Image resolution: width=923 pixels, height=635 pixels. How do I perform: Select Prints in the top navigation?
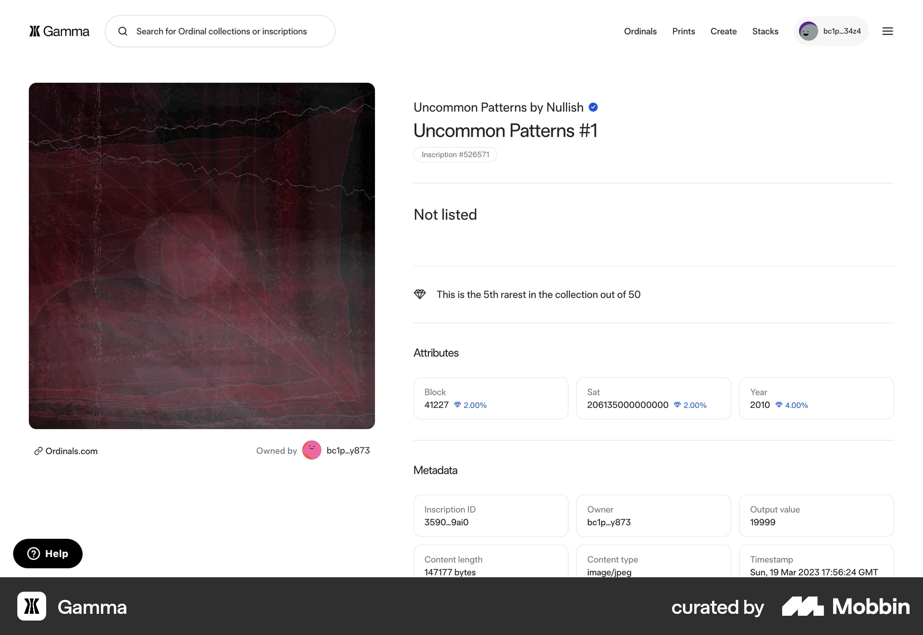[x=683, y=31]
